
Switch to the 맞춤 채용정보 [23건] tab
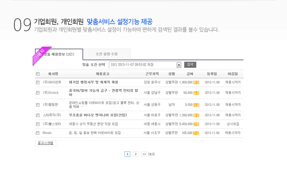[59, 55]
